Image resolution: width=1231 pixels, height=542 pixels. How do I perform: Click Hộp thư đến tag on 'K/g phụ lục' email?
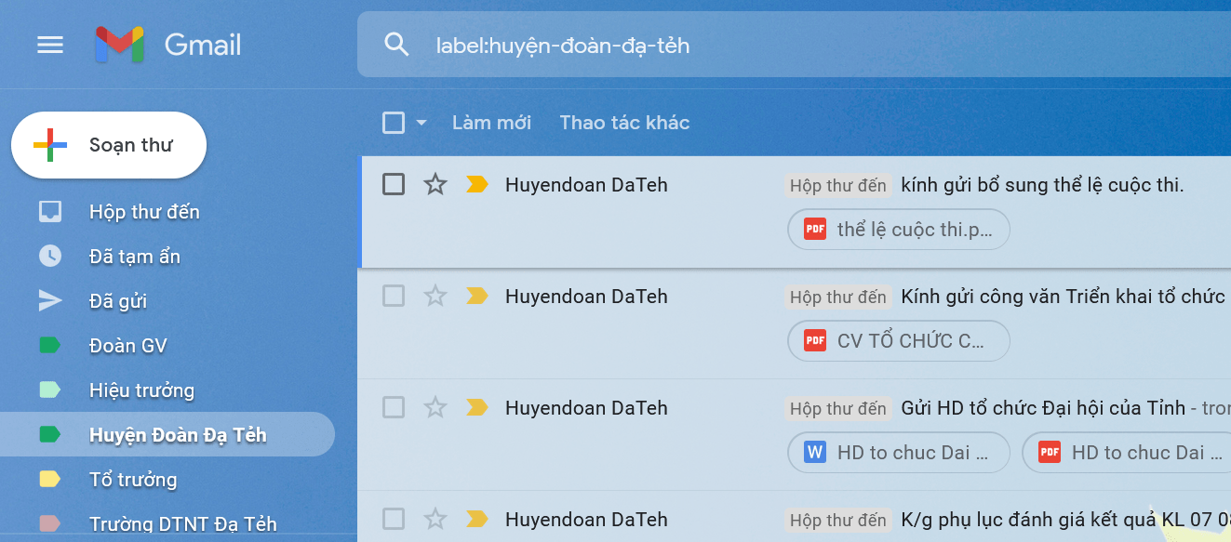837,520
